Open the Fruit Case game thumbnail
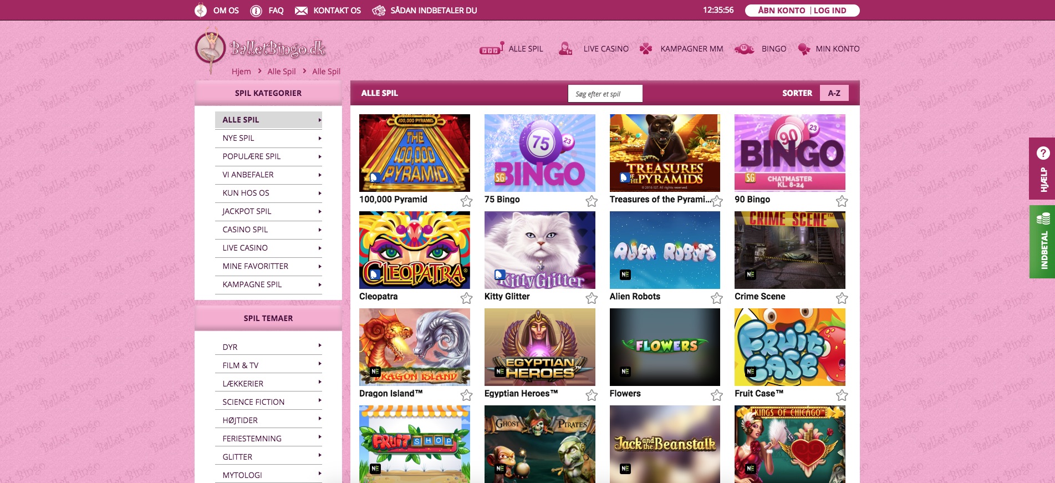The height and width of the screenshot is (483, 1055). (790, 347)
